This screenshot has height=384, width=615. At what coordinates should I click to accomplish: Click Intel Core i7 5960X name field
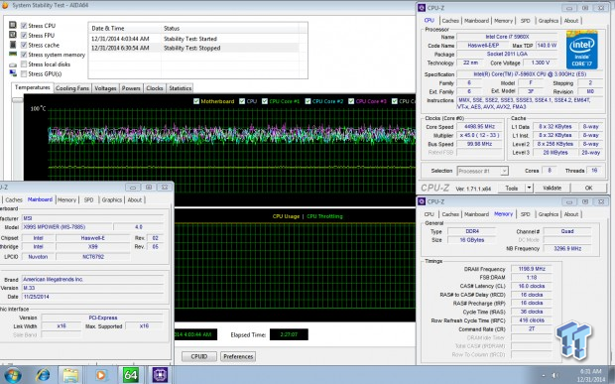[x=507, y=37]
